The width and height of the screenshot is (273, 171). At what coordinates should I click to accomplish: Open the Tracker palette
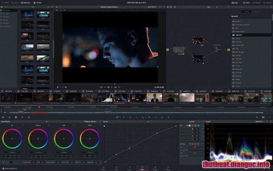(x=136, y=117)
